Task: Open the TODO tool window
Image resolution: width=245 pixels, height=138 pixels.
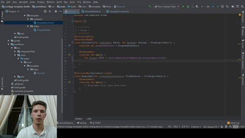Action: [95, 123]
